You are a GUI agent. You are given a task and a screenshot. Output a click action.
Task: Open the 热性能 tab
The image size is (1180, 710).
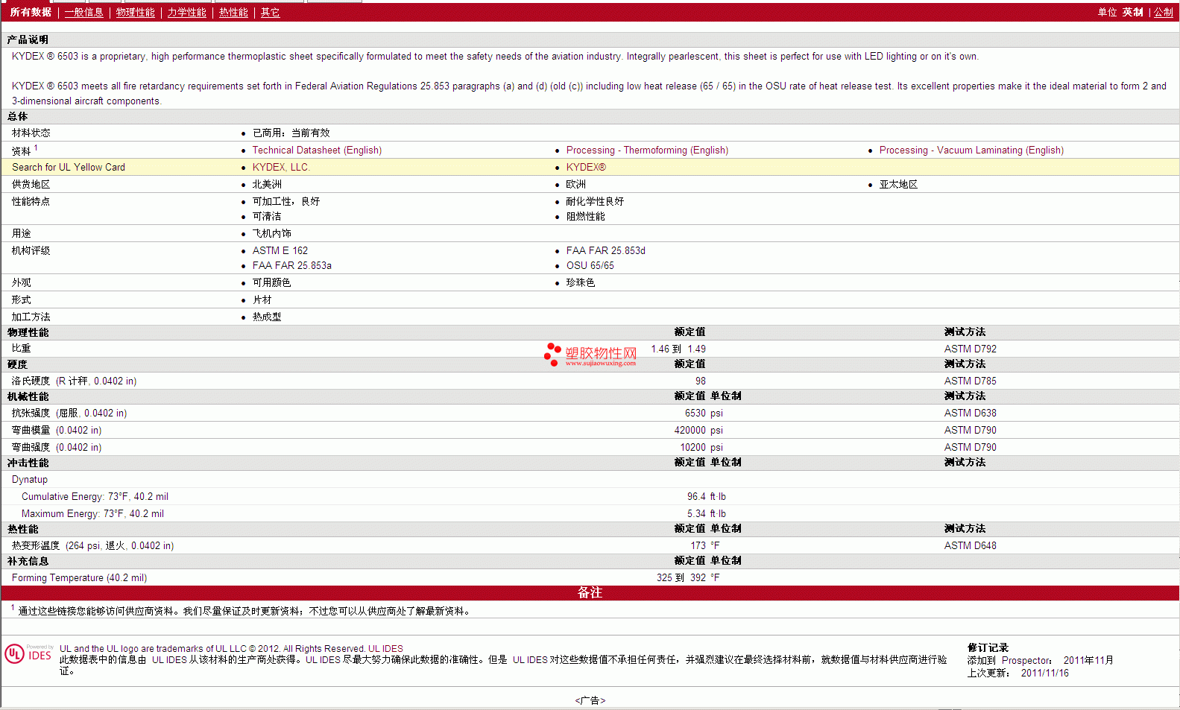point(233,13)
